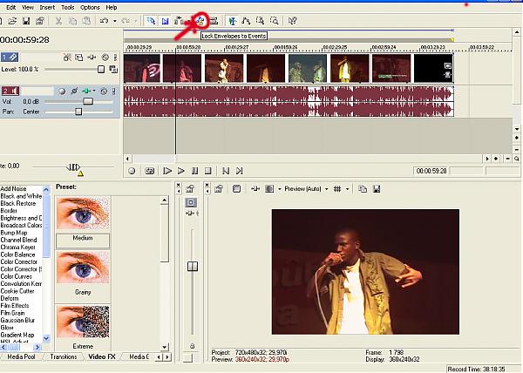The image size is (523, 373).
Task: Click Play From Start button
Action: [167, 171]
